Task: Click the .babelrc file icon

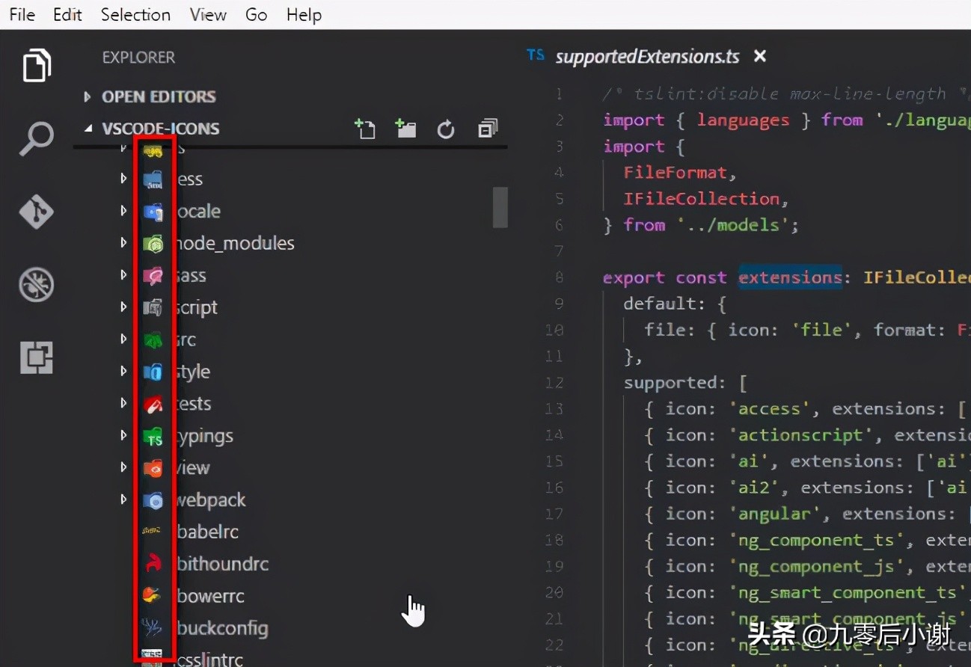Action: tap(152, 531)
